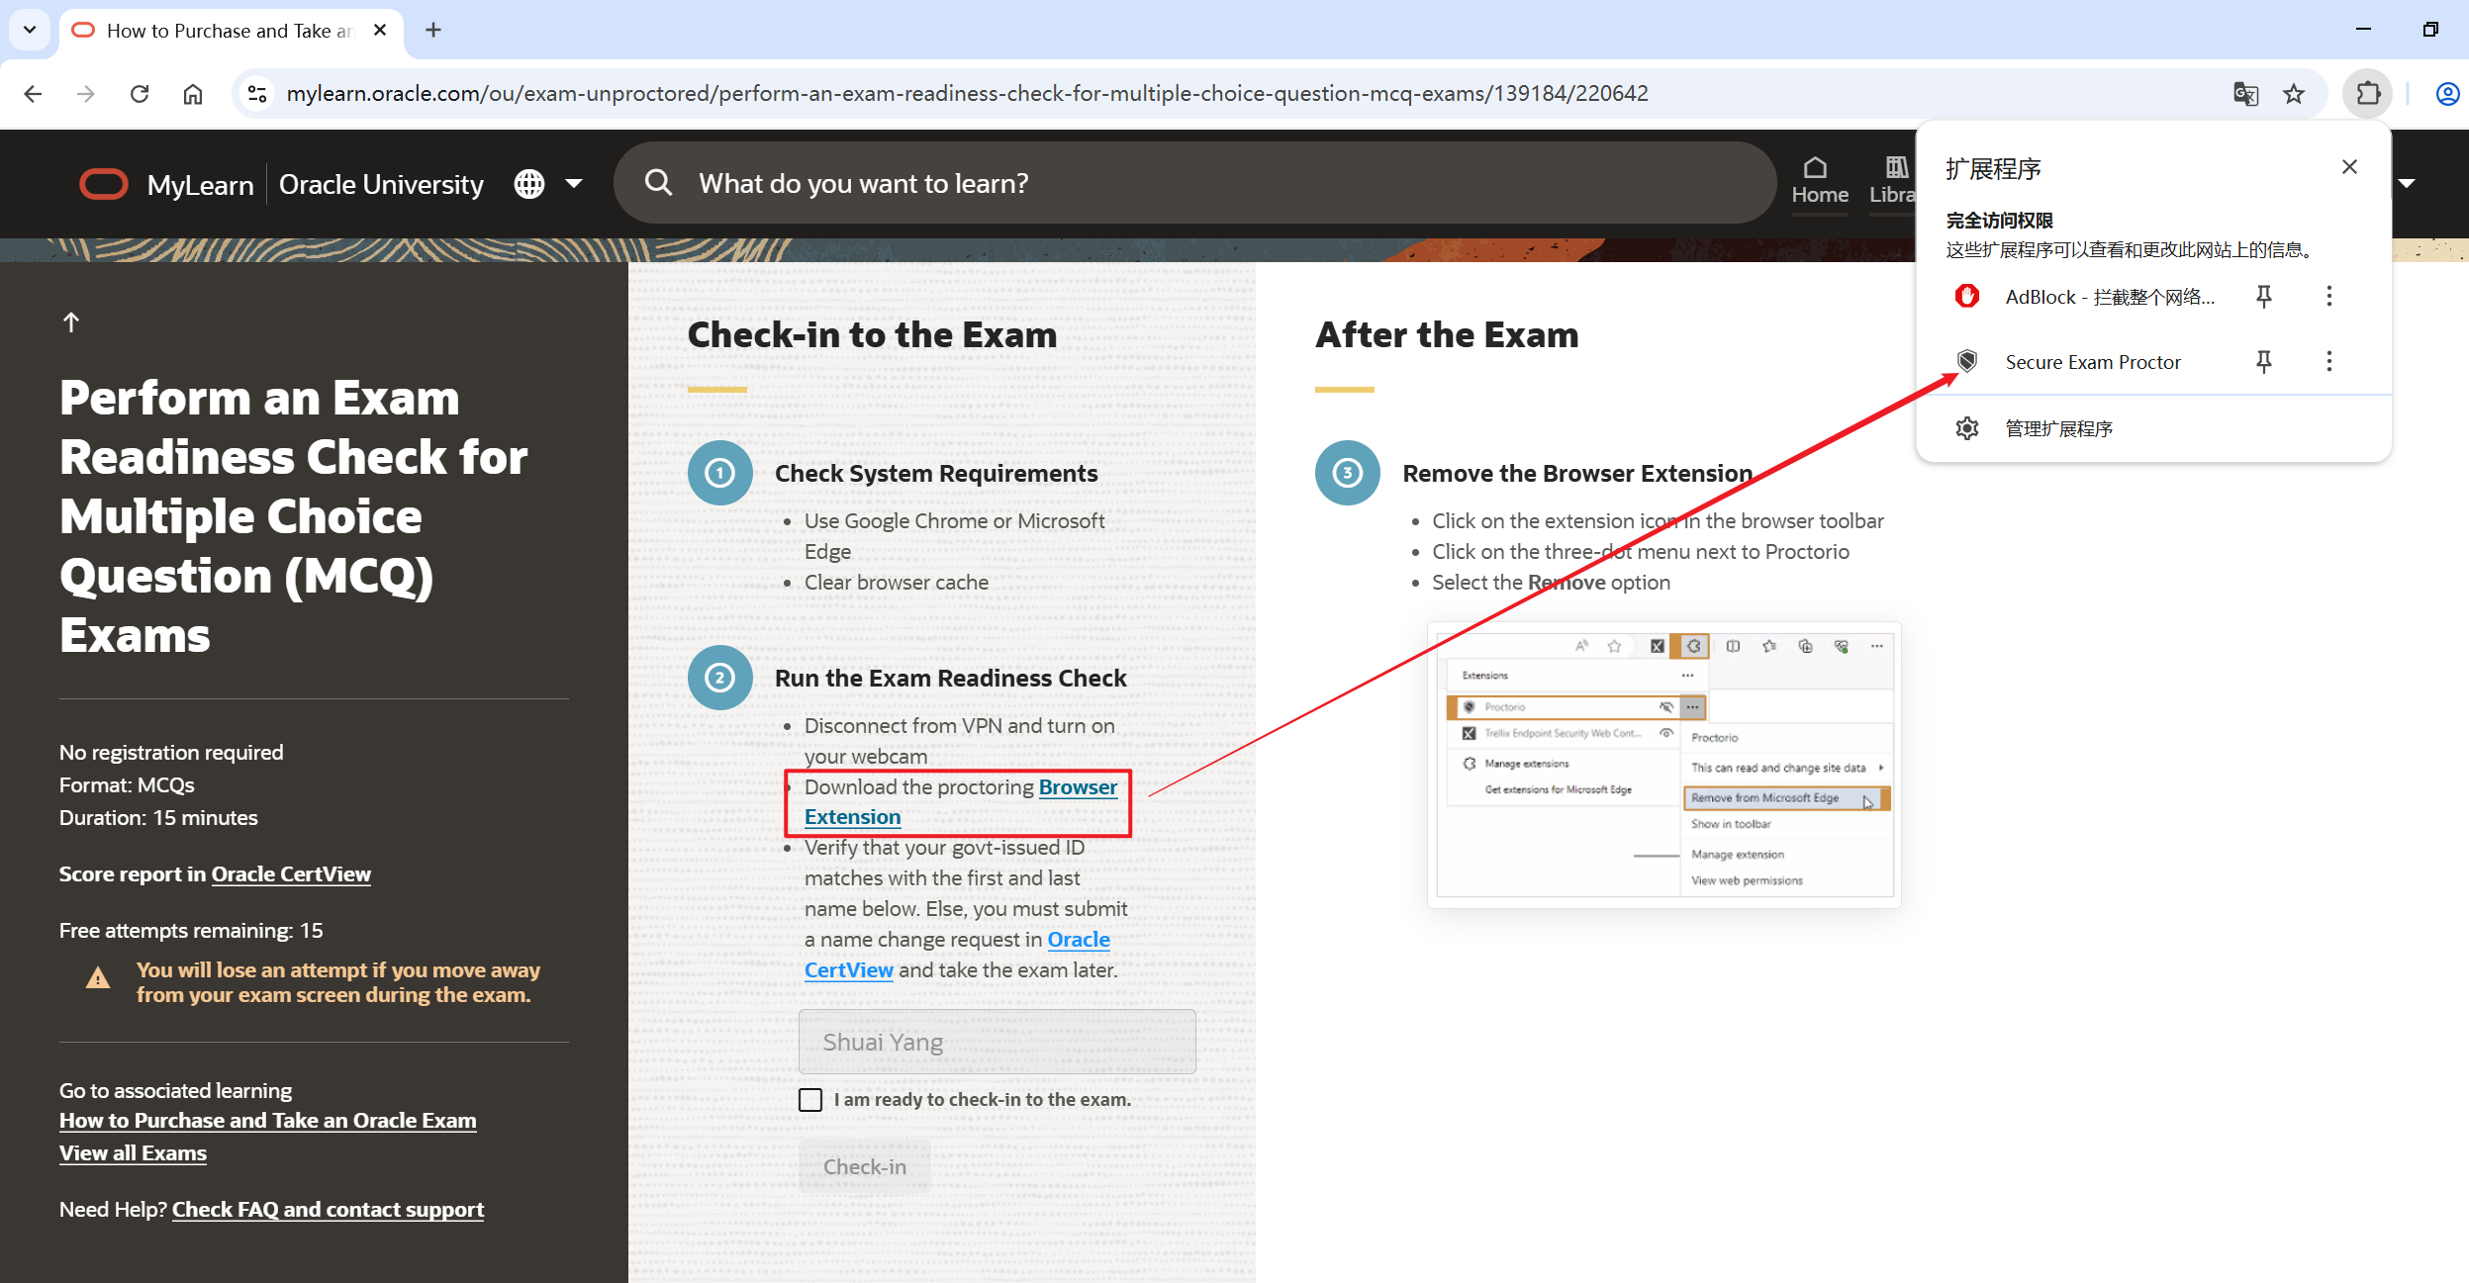The width and height of the screenshot is (2469, 1283).
Task: Open the tab search dropdown chevron
Action: [30, 30]
